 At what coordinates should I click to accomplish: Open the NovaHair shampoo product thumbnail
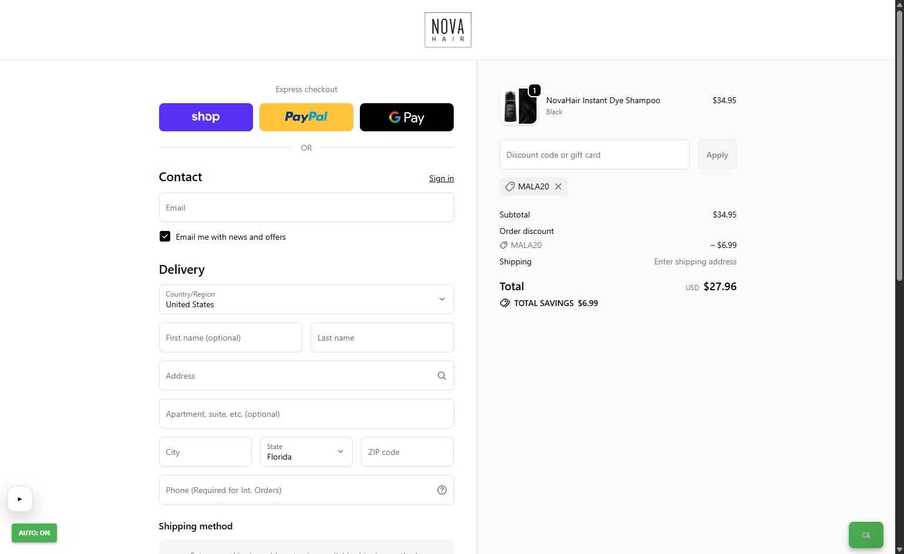coord(519,107)
